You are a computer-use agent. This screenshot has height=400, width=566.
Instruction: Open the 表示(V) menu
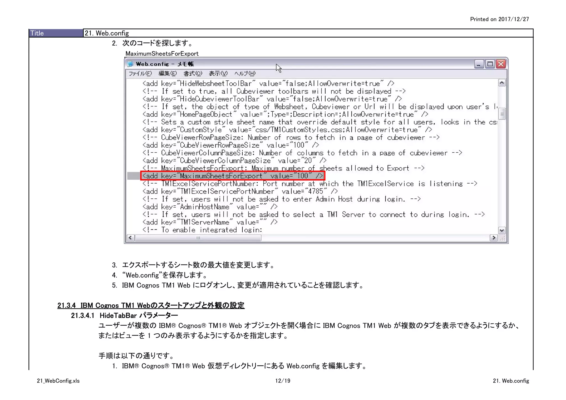pyautogui.click(x=218, y=74)
